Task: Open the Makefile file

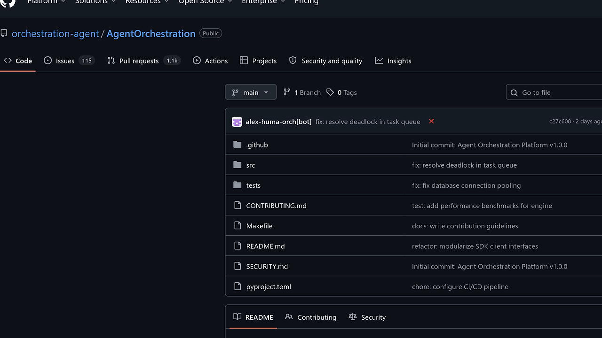Action: click(260, 225)
